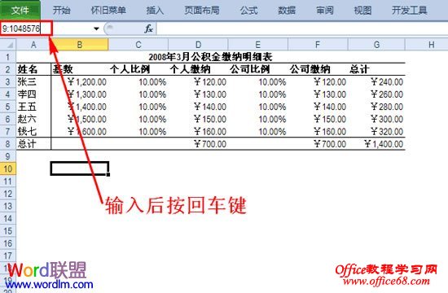448x293 pixels.
Task: Select column D header
Action: (x=198, y=45)
